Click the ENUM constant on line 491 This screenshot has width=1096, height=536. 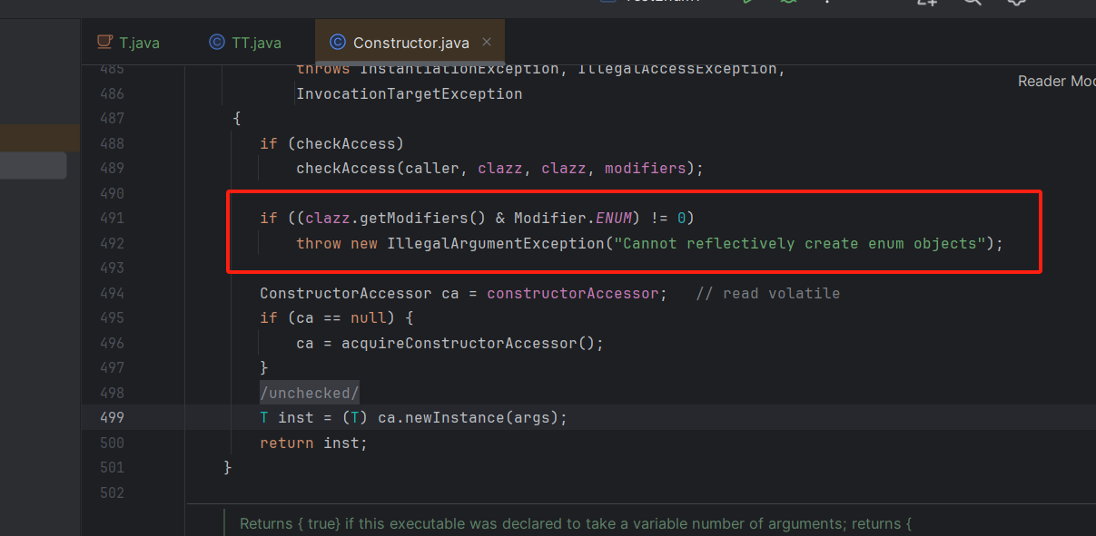614,218
